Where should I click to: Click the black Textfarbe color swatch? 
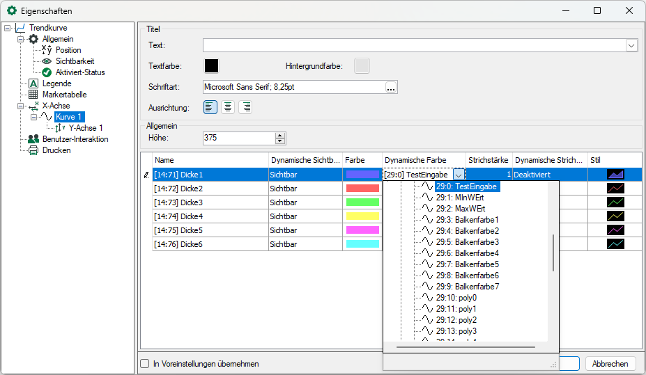pyautogui.click(x=211, y=66)
